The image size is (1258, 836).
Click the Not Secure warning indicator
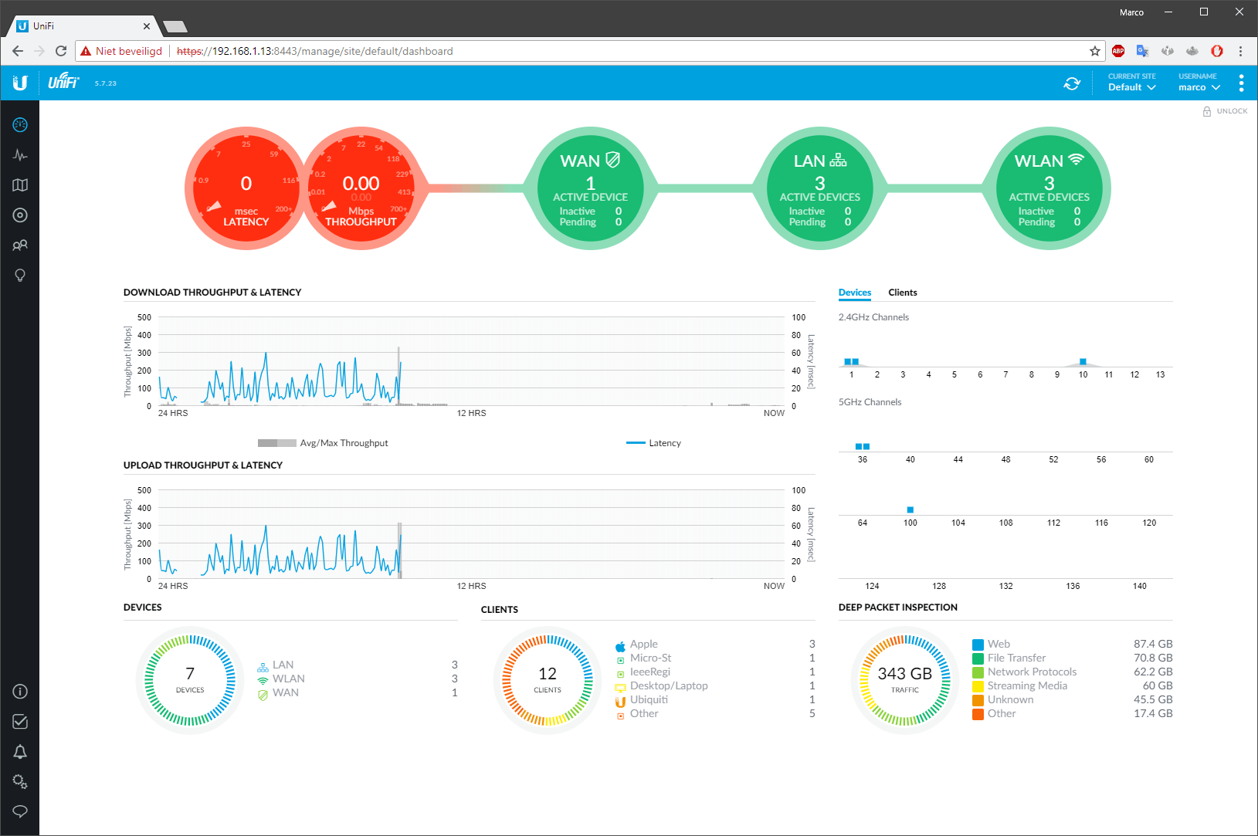pos(121,51)
